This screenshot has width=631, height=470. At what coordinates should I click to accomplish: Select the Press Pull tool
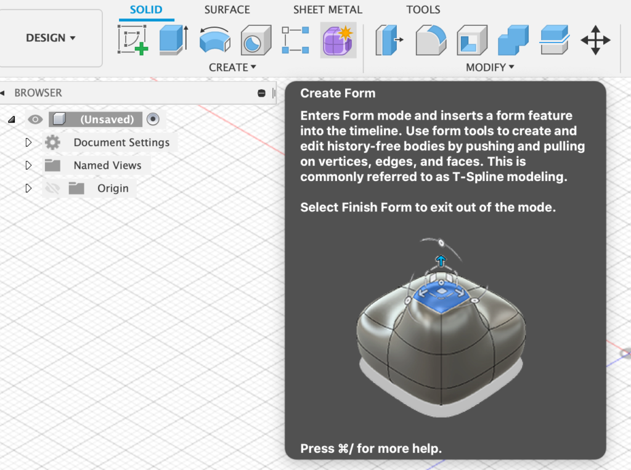[389, 40]
